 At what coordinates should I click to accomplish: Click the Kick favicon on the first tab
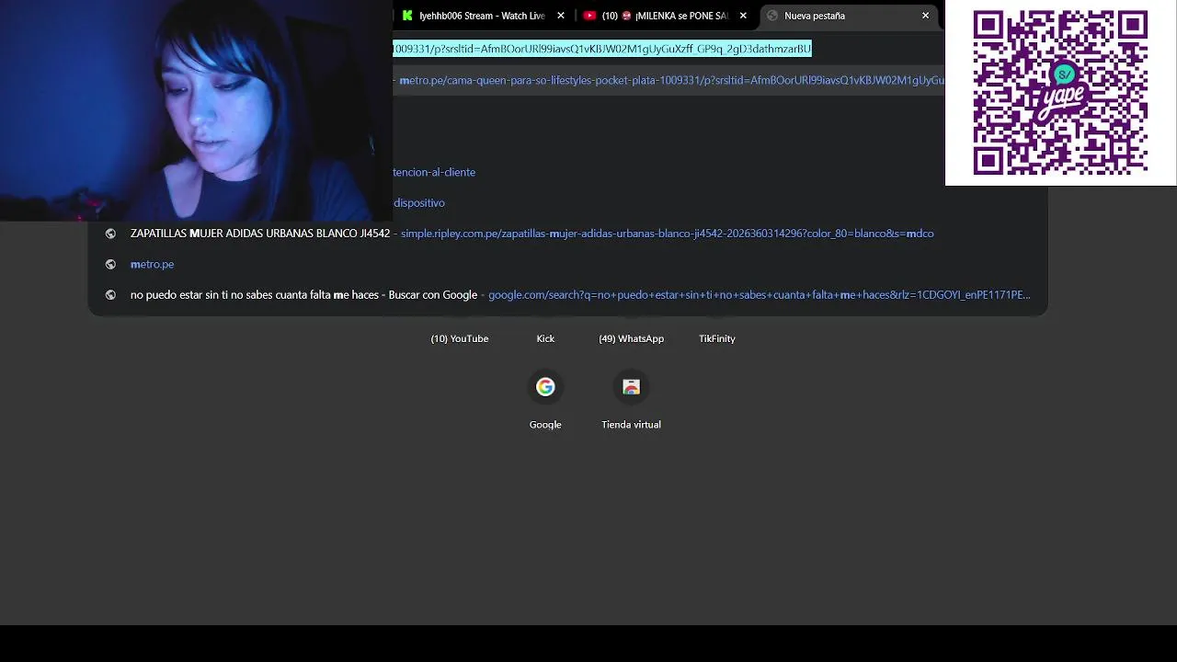click(407, 16)
